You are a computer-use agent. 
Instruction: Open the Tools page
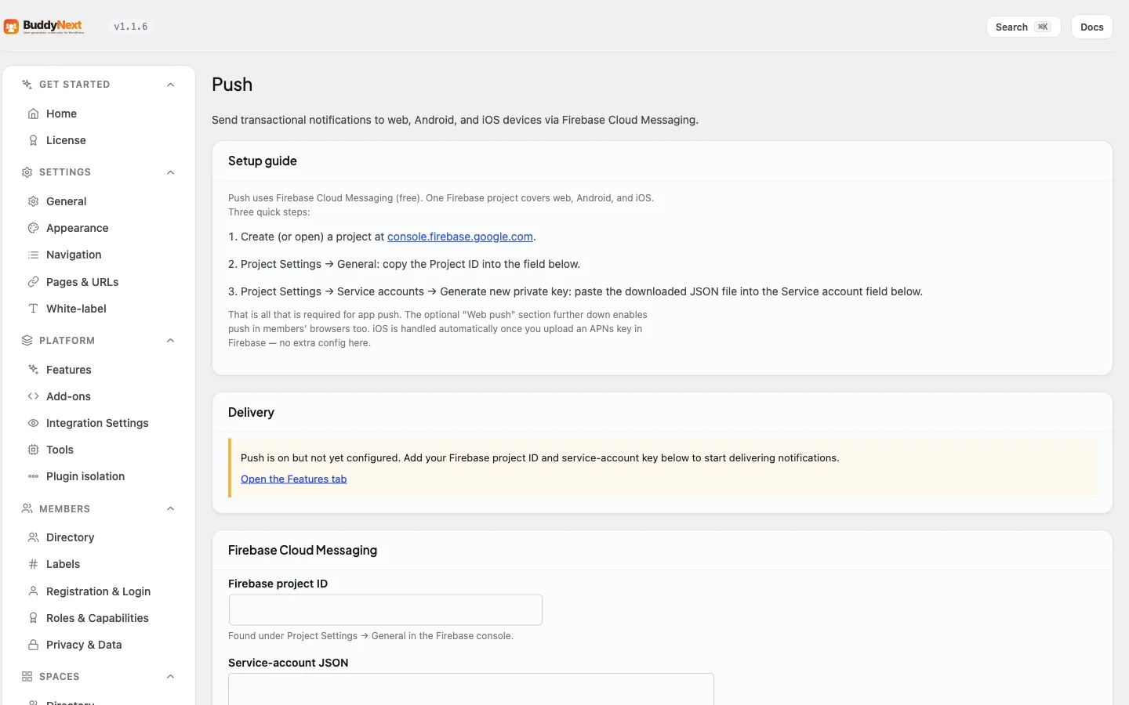click(x=99, y=450)
